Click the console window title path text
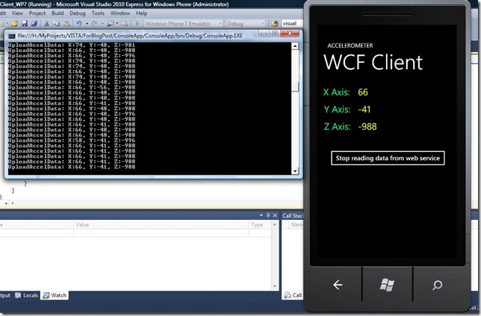The height and width of the screenshot is (316, 481). [130, 36]
